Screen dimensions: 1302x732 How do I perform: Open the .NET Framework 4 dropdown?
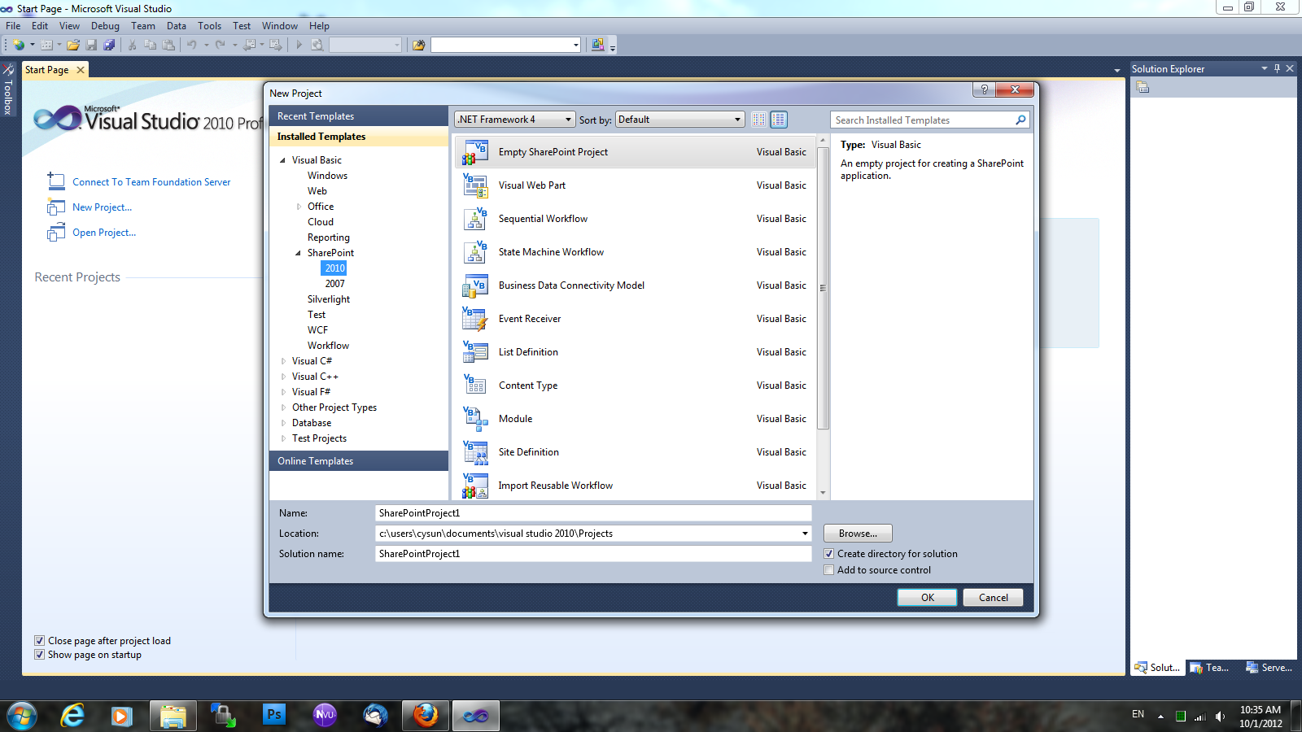click(514, 120)
